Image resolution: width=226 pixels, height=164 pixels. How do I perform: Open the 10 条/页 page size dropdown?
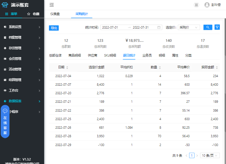click(x=210, y=155)
